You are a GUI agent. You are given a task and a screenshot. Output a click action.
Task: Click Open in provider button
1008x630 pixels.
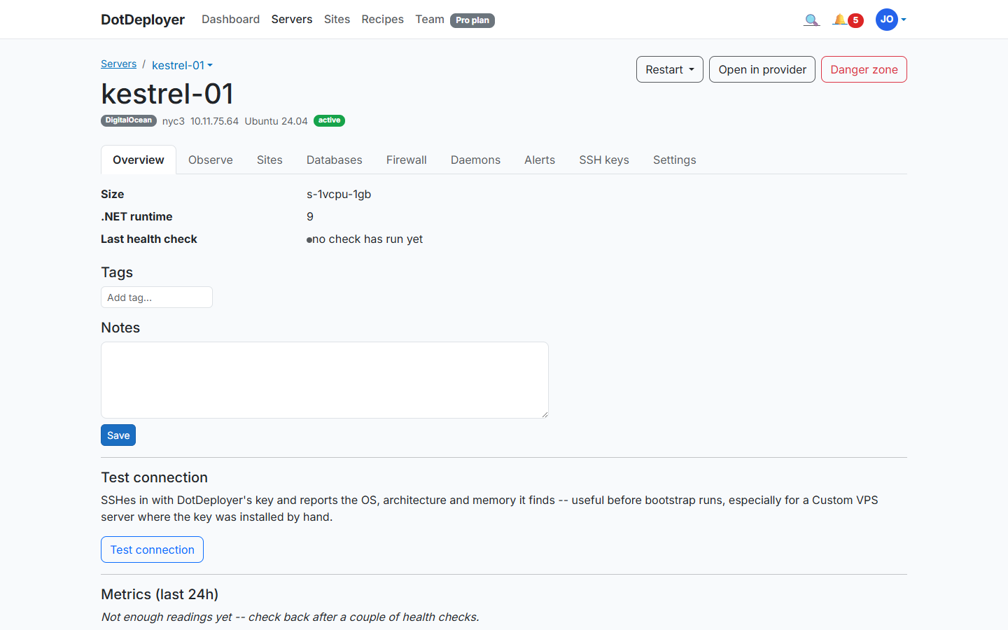pyautogui.click(x=762, y=69)
